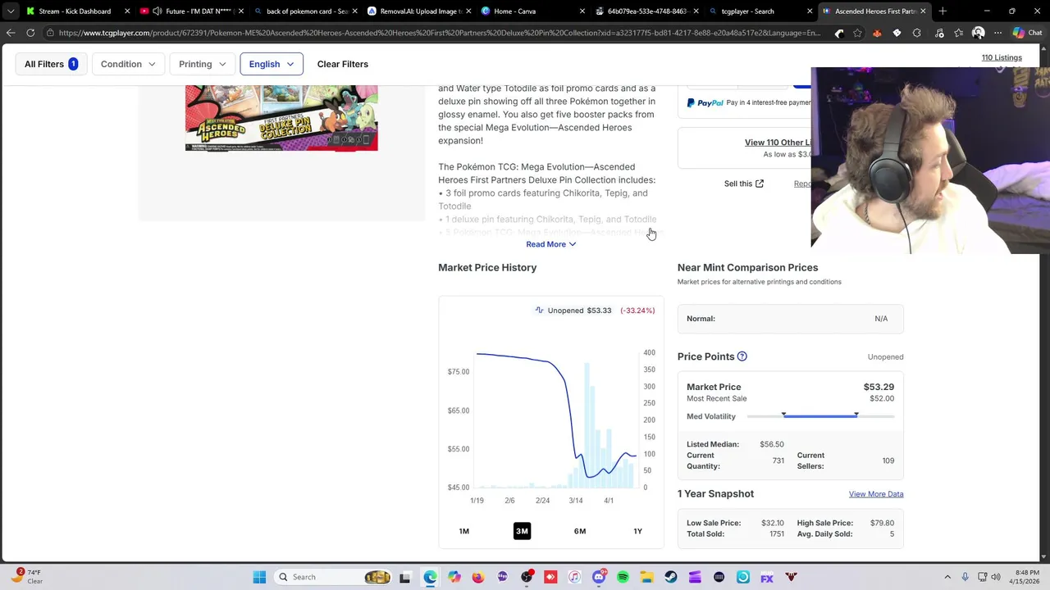Launch Spotify from the taskbar
The width and height of the screenshot is (1050, 590).
[623, 577]
